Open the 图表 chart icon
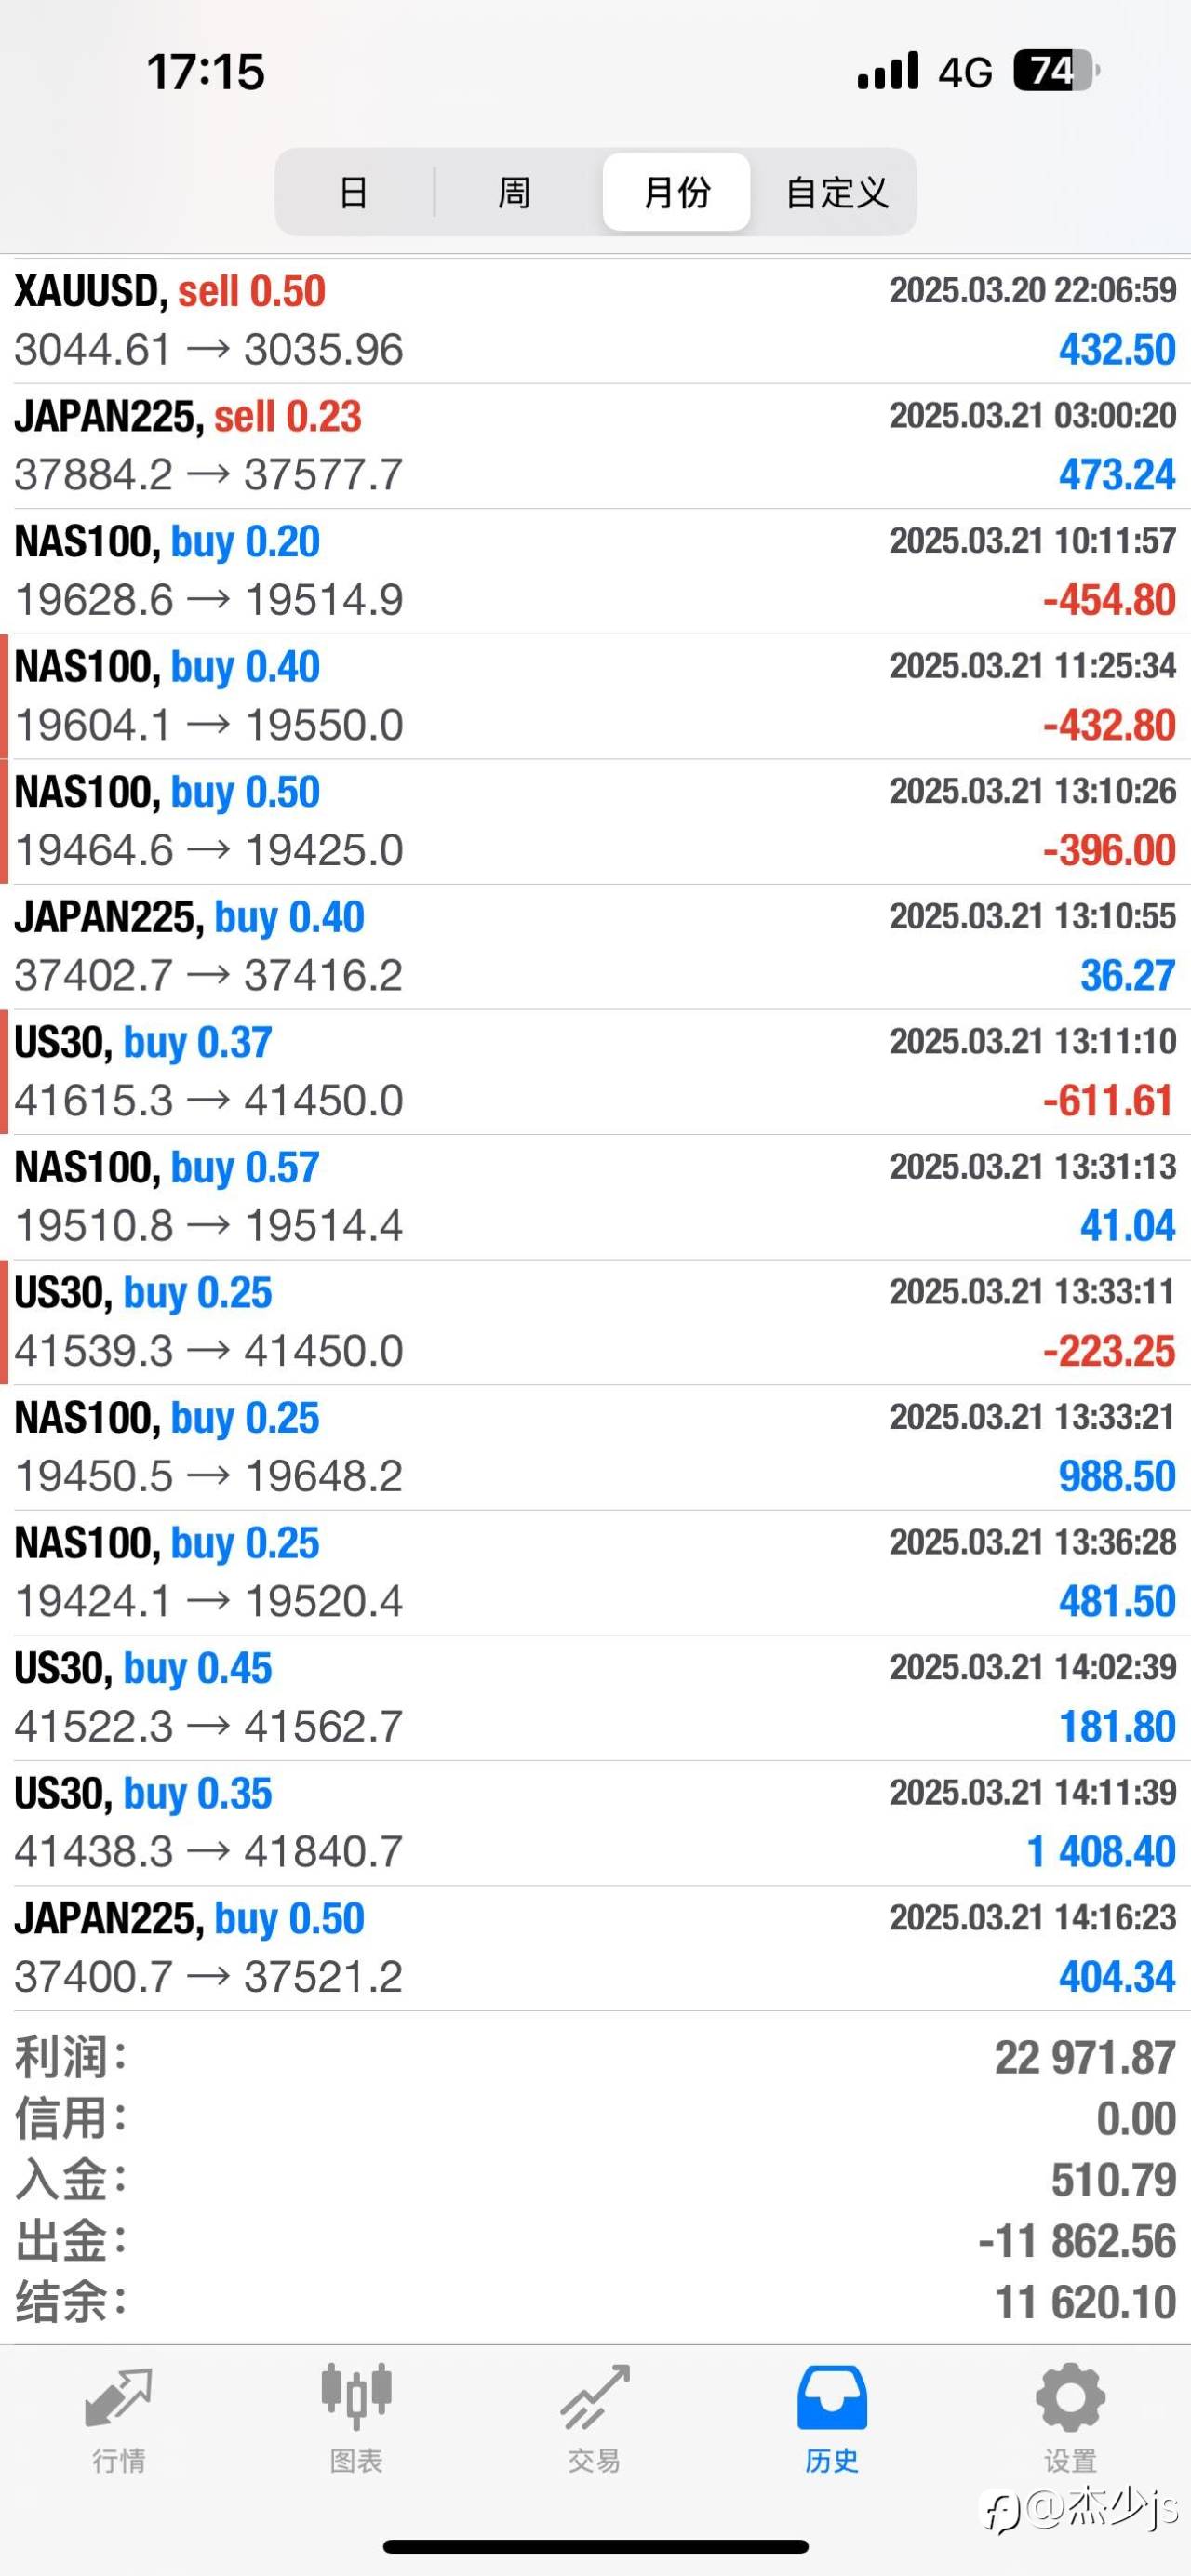Viewport: 1191px width, 2576px height. coord(356,2399)
